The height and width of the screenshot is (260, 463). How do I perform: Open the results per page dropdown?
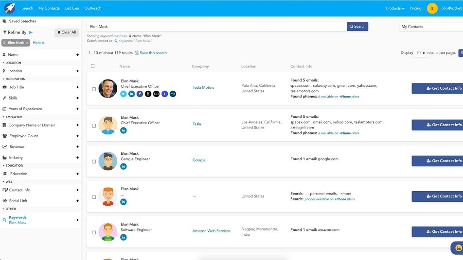420,53
